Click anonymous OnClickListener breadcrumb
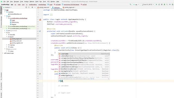 tap(72, 5)
